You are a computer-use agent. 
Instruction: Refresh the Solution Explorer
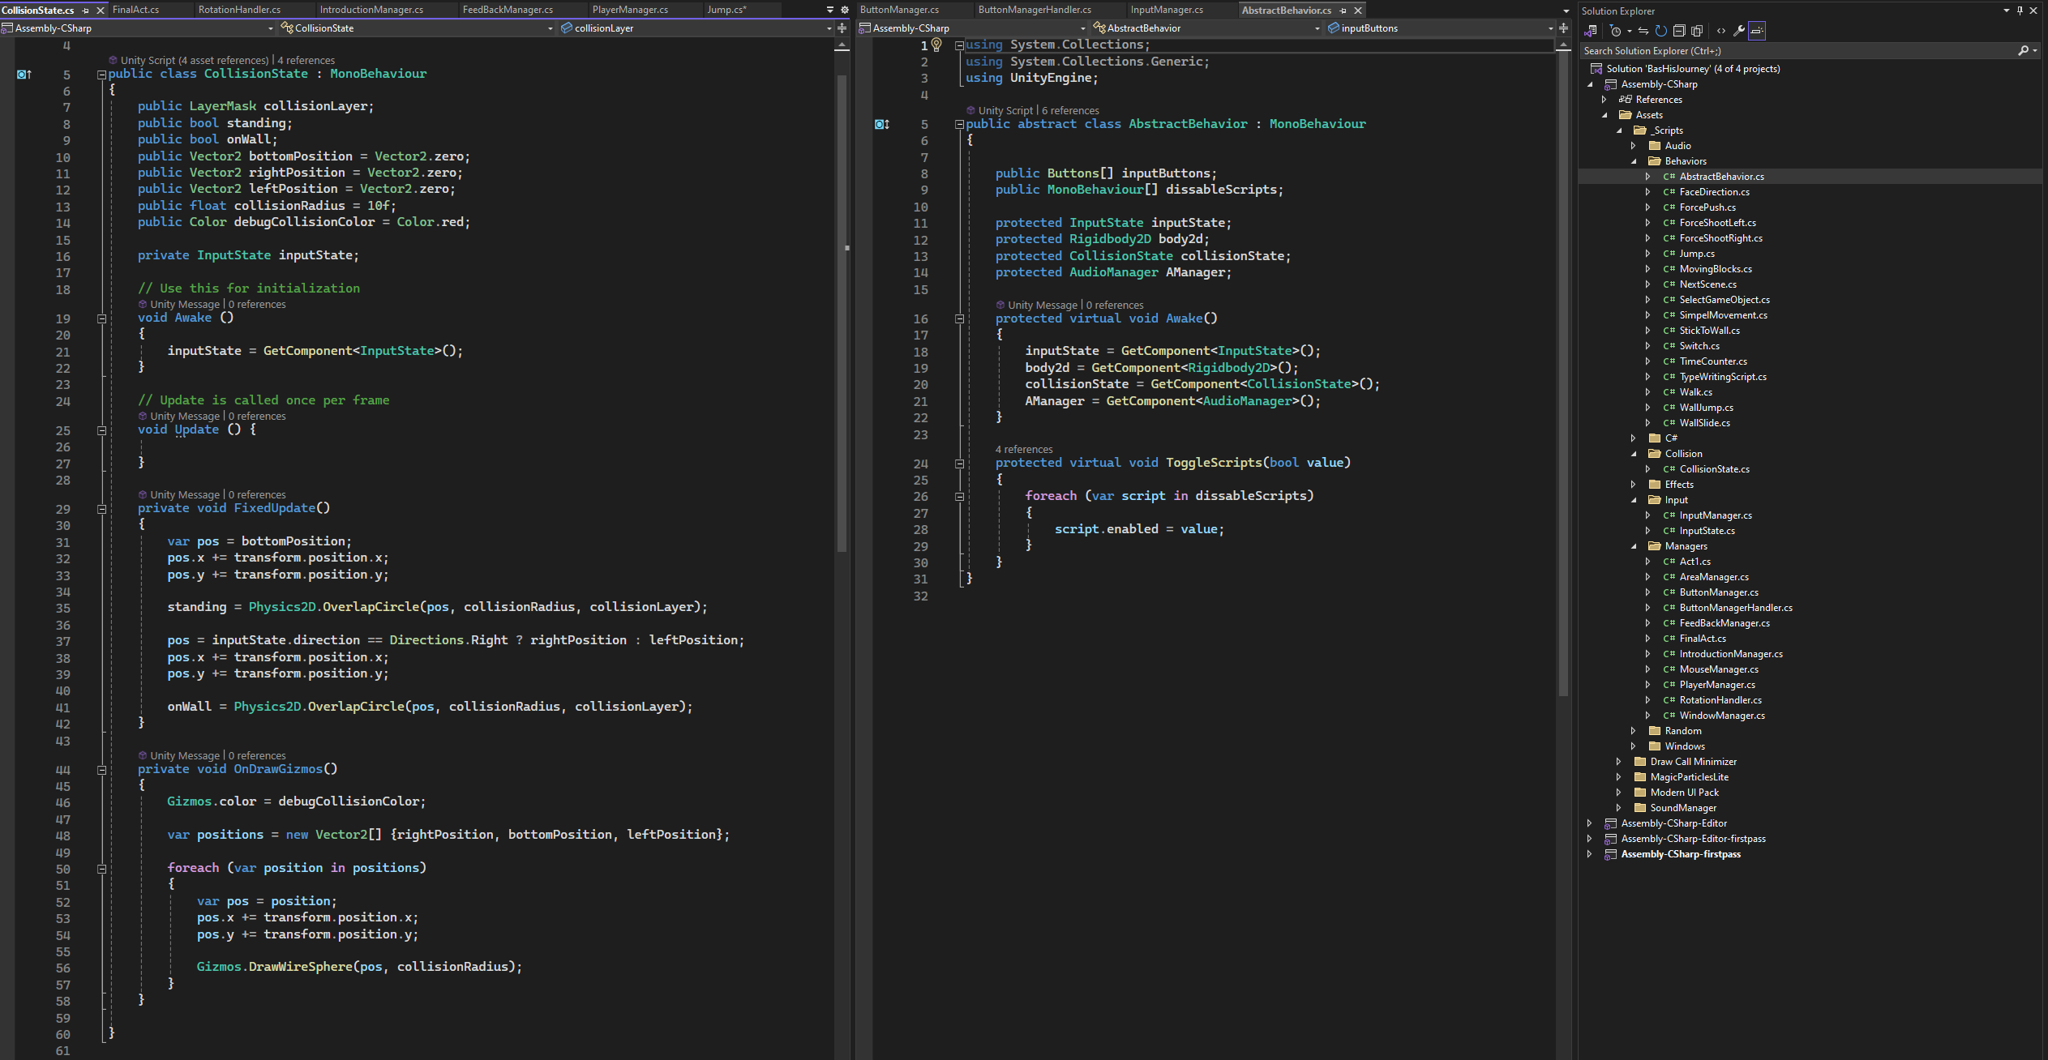1661,31
